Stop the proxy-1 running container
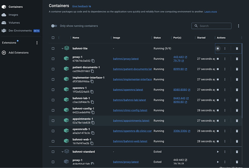Image resolution: width=249 pixels, height=168 pixels. click(218, 59)
